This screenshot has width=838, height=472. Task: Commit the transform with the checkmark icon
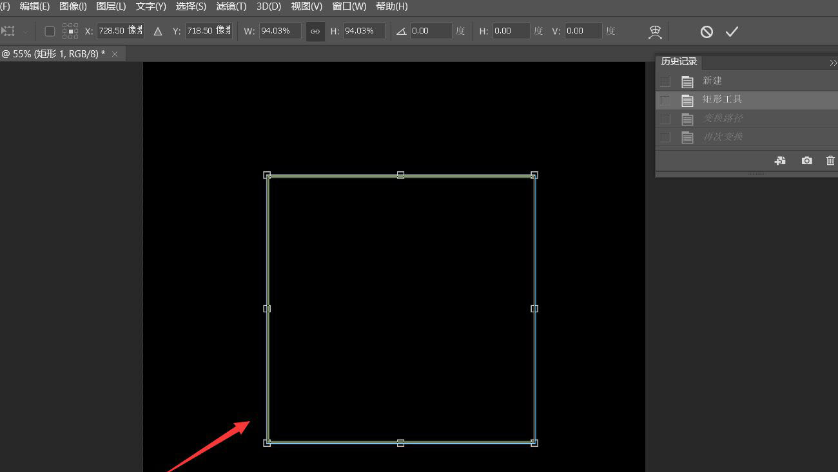point(731,32)
